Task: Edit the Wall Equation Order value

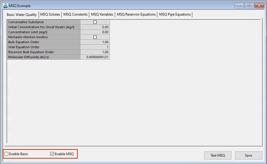Action: tap(95, 47)
